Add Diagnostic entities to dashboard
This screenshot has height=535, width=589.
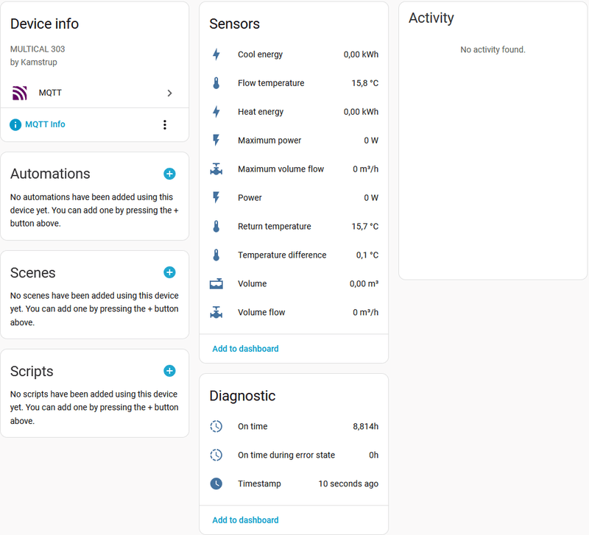coord(245,520)
